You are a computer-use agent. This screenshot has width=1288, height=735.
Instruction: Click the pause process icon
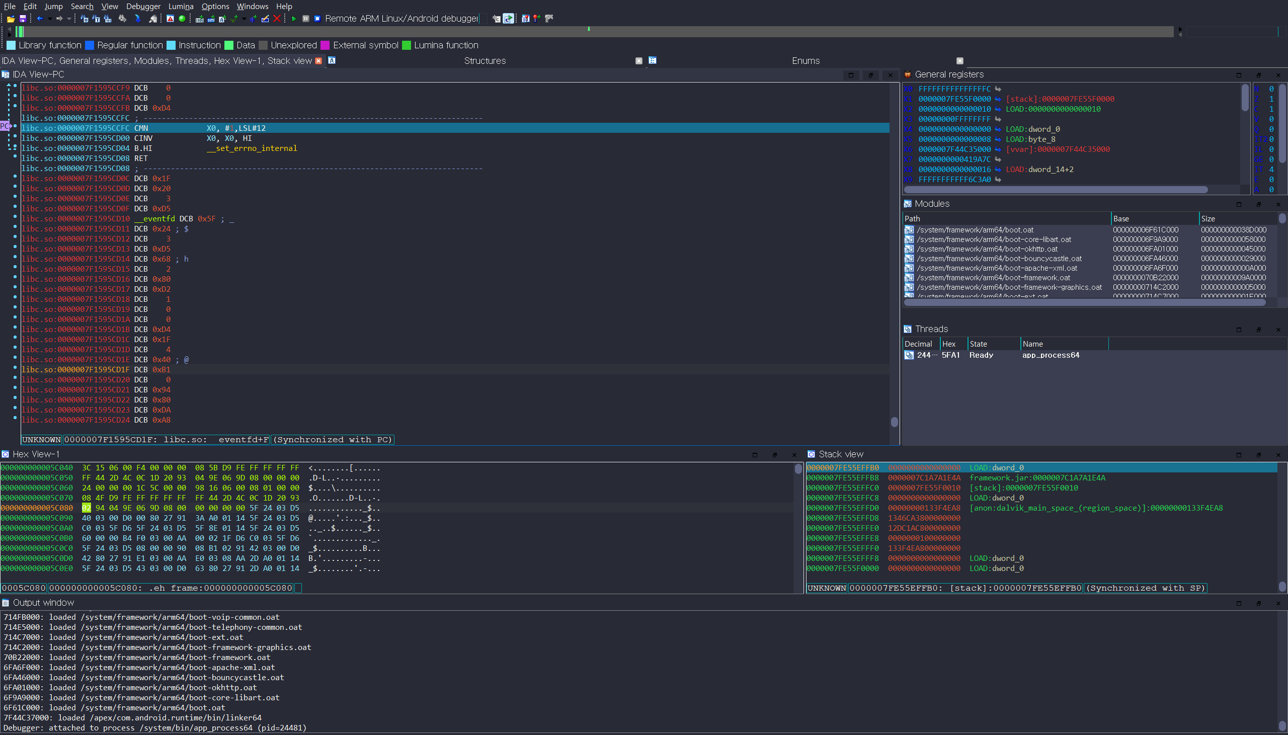click(306, 19)
